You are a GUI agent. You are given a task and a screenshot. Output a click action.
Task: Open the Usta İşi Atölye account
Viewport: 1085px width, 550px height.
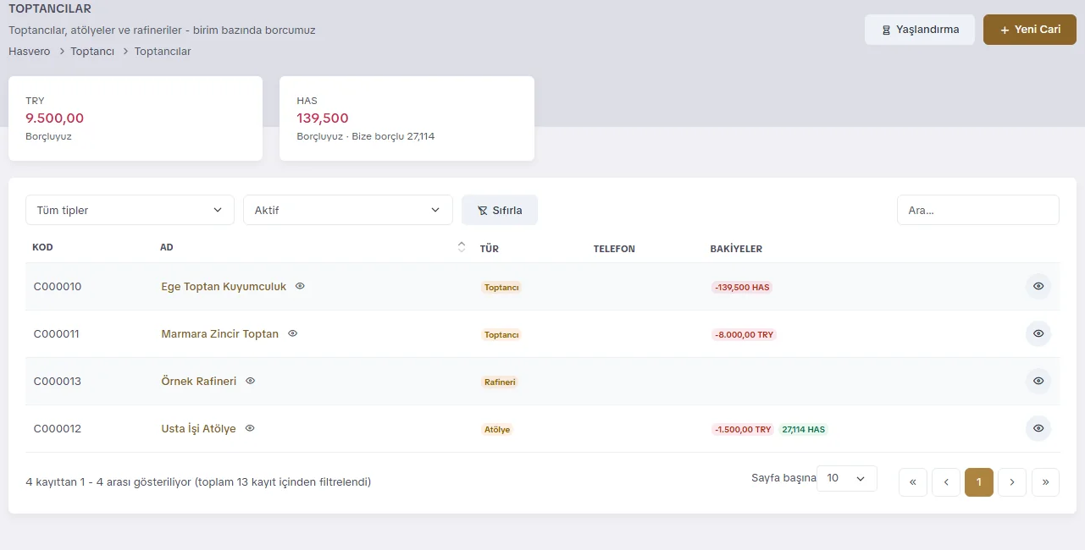coord(199,429)
